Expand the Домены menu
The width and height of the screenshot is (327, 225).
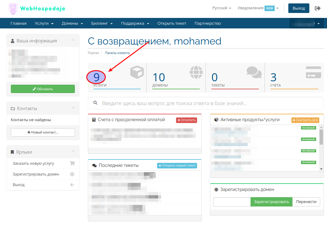[x=72, y=23]
